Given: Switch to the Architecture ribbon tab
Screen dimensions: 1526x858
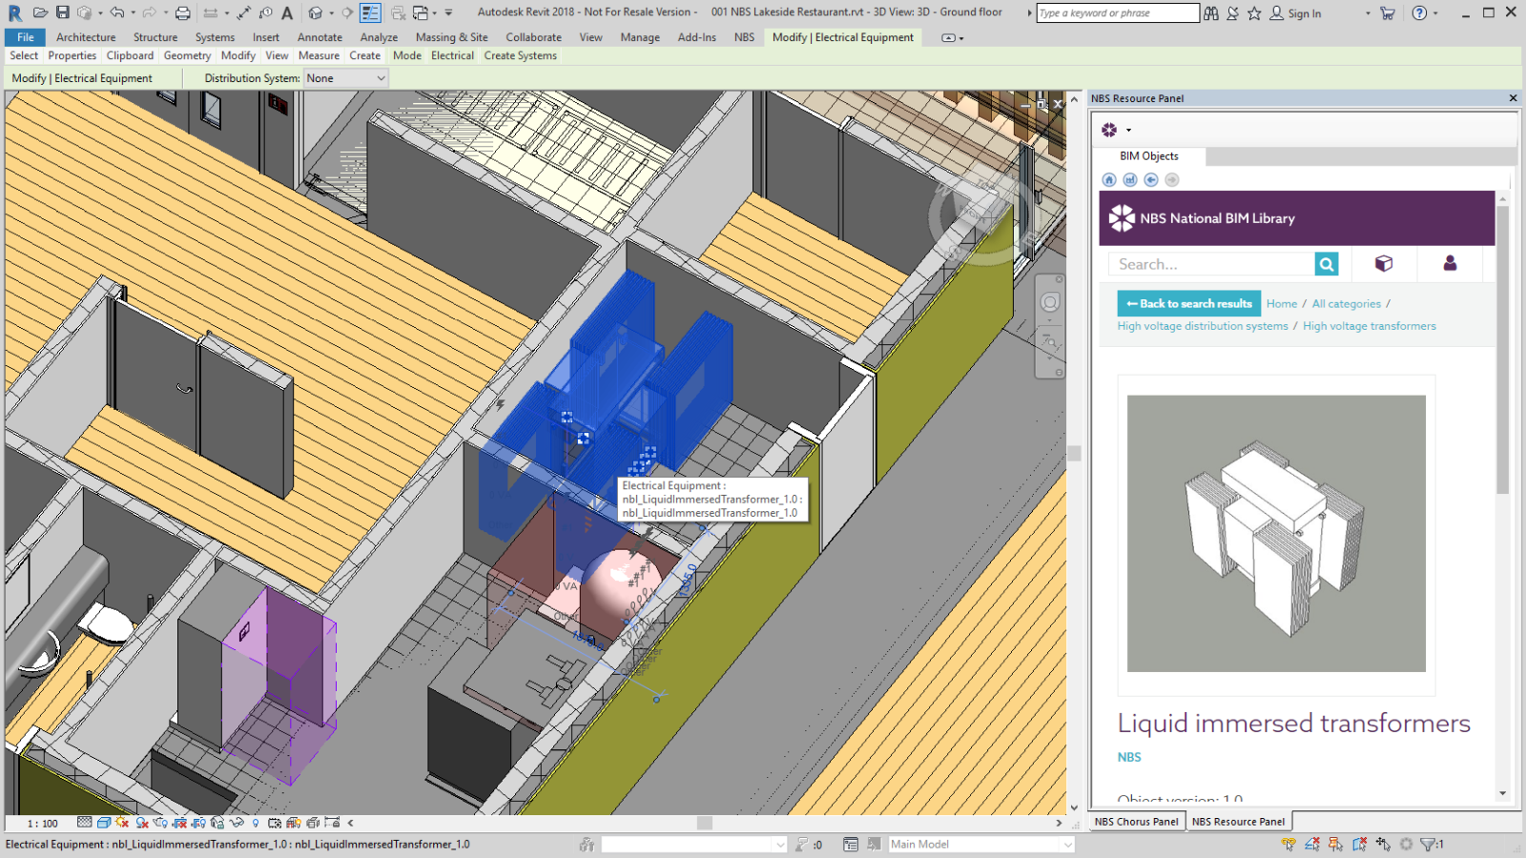Looking at the screenshot, I should [86, 37].
